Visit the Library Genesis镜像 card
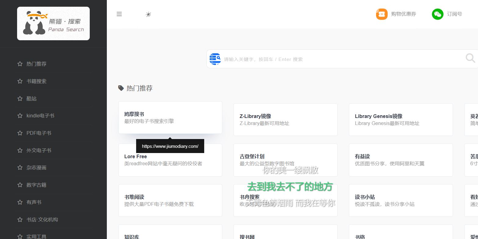The width and height of the screenshot is (478, 239). (x=400, y=120)
